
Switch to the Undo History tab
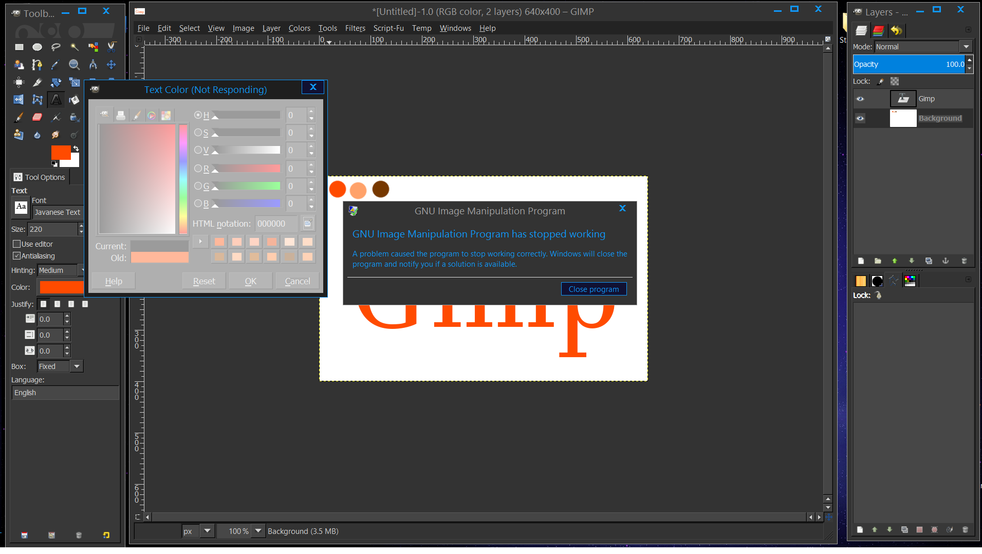click(896, 31)
